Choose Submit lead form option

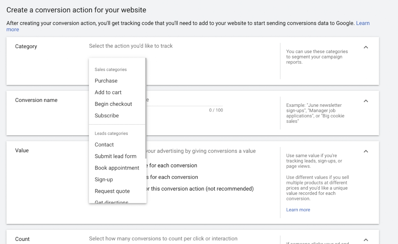pos(115,156)
